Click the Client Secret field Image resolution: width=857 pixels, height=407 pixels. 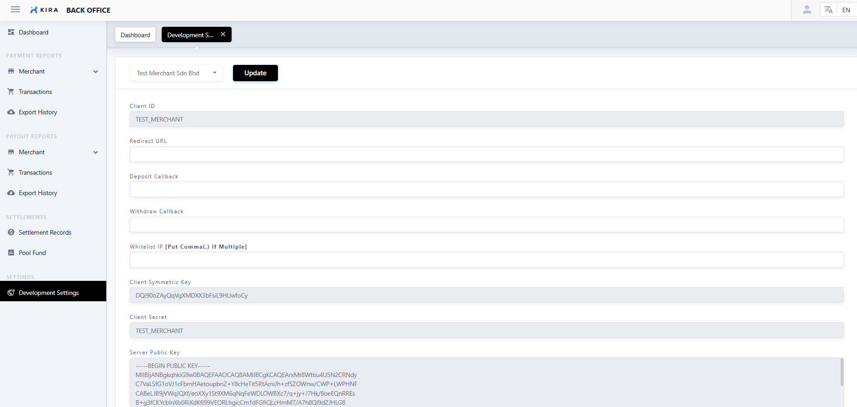[486, 330]
